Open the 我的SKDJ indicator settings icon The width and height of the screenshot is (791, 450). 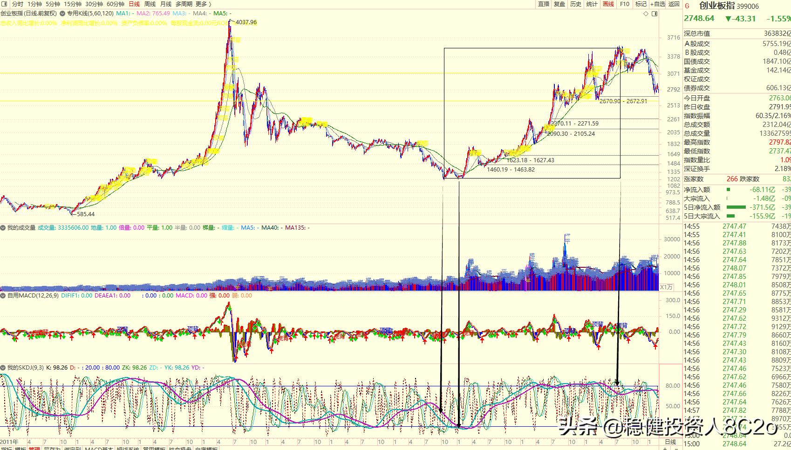tap(3, 367)
